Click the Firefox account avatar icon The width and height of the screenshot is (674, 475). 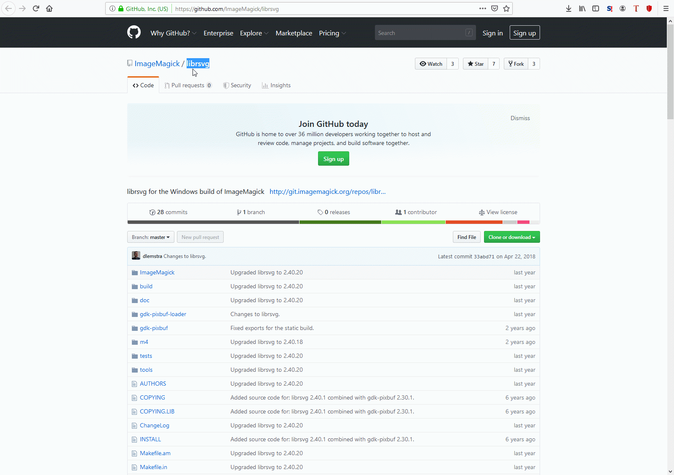[x=623, y=8]
